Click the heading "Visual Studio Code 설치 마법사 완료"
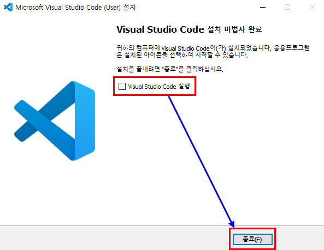The height and width of the screenshot is (250, 324). 189,29
